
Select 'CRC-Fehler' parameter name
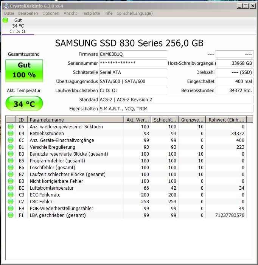[x=41, y=202]
